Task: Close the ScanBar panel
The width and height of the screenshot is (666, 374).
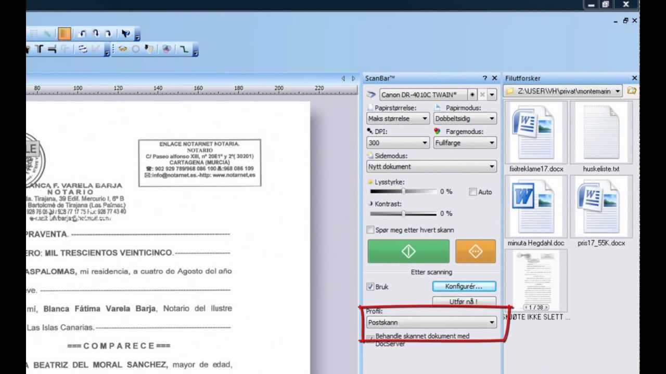Action: tap(494, 78)
